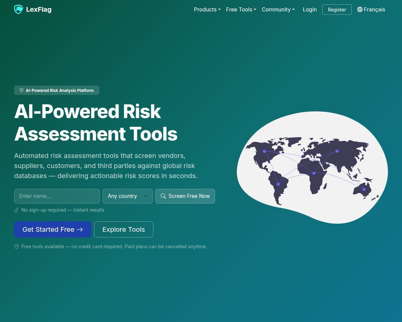This screenshot has width=402, height=322.
Task: Click the Enter name input field
Action: 57,196
